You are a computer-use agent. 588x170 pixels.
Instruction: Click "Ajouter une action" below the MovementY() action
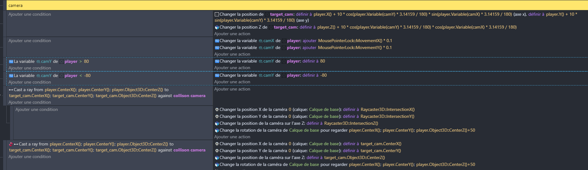(x=232, y=54)
